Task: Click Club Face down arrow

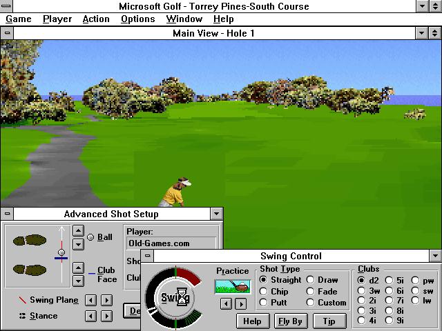Action: tap(78, 281)
